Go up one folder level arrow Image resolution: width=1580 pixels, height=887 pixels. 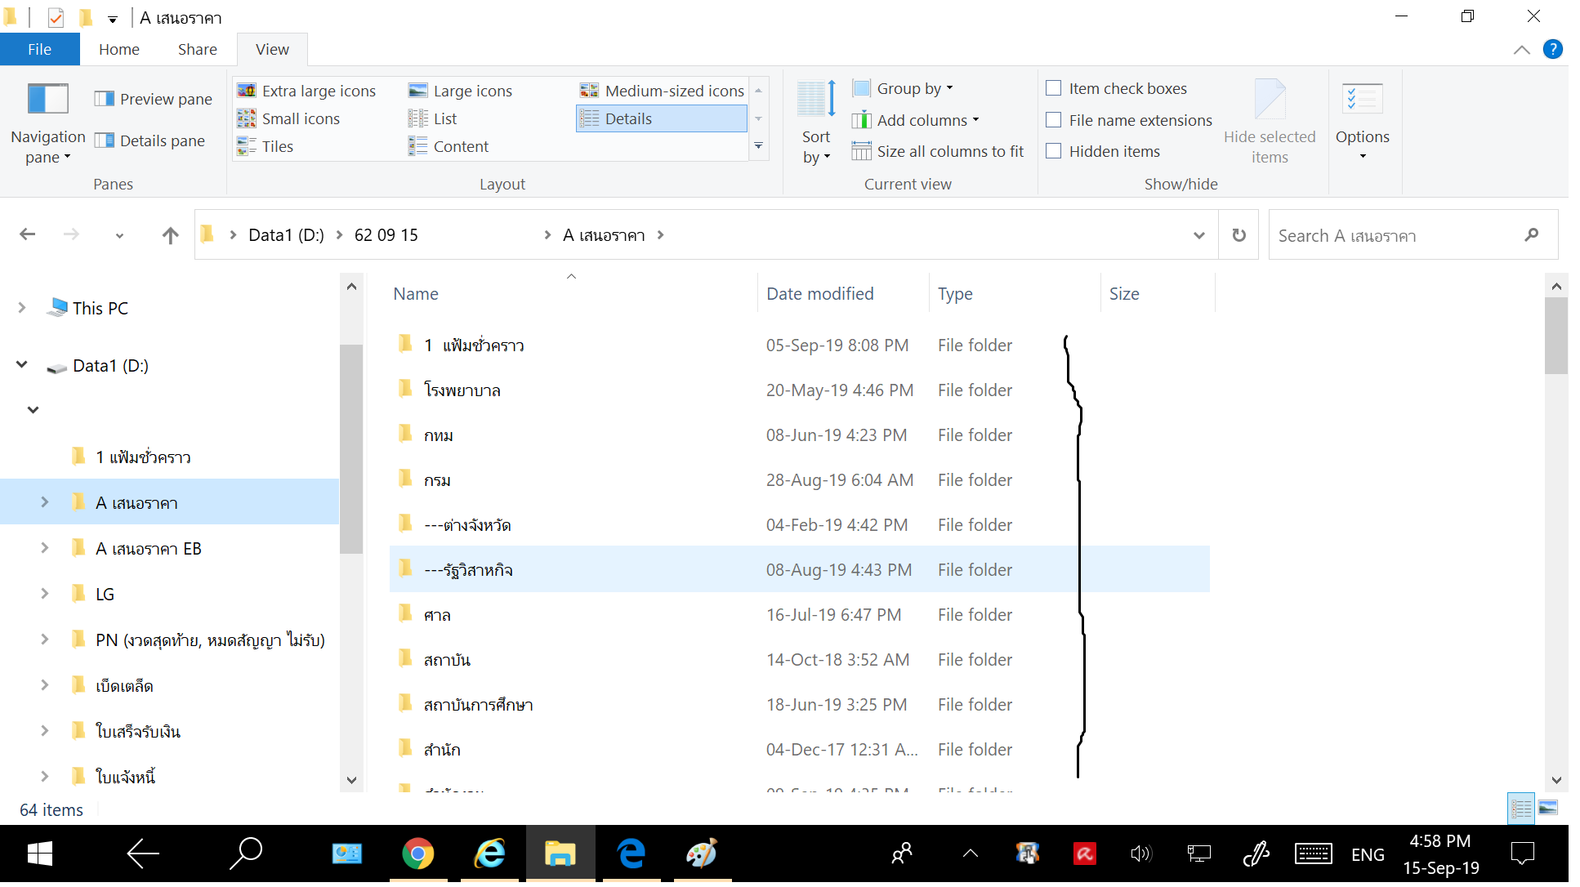click(170, 235)
